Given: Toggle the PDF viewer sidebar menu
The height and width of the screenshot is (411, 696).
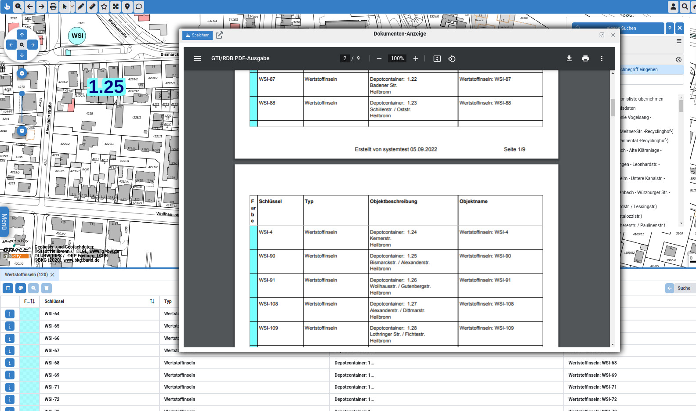Looking at the screenshot, I should pyautogui.click(x=197, y=58).
